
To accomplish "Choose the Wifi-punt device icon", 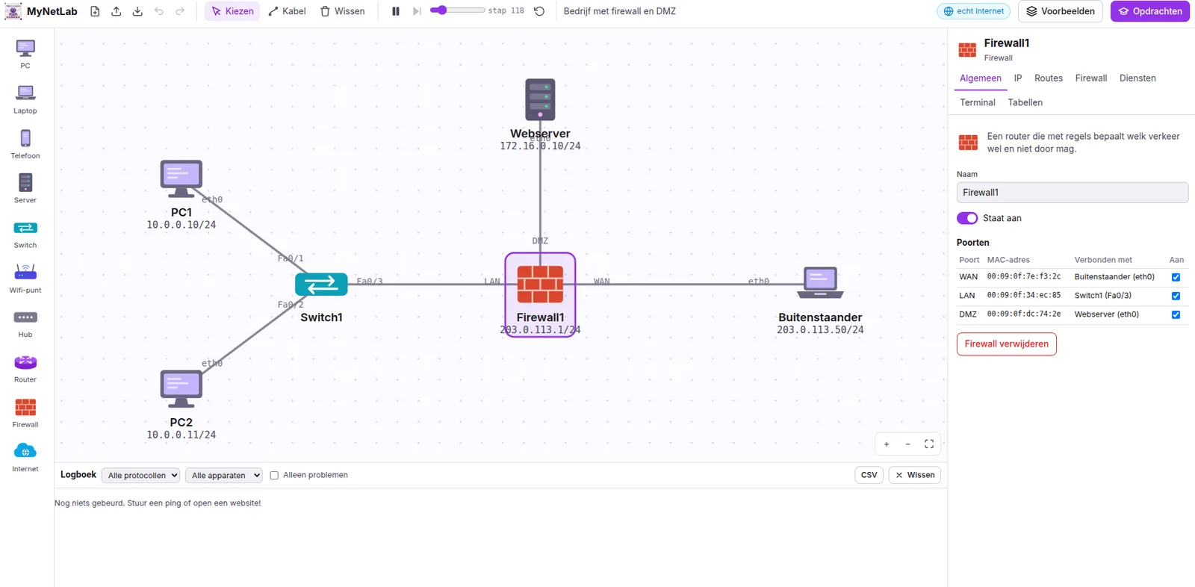I will (25, 279).
